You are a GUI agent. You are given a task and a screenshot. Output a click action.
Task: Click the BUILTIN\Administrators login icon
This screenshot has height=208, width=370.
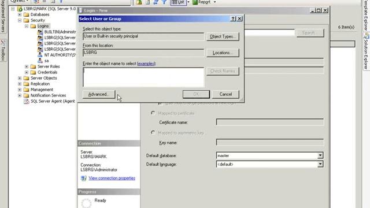pyautogui.click(x=40, y=32)
